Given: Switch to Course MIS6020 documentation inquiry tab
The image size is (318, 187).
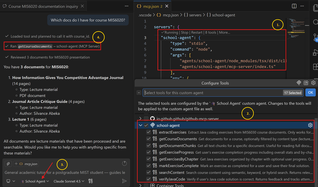Looking at the screenshot, I should 43,6.
